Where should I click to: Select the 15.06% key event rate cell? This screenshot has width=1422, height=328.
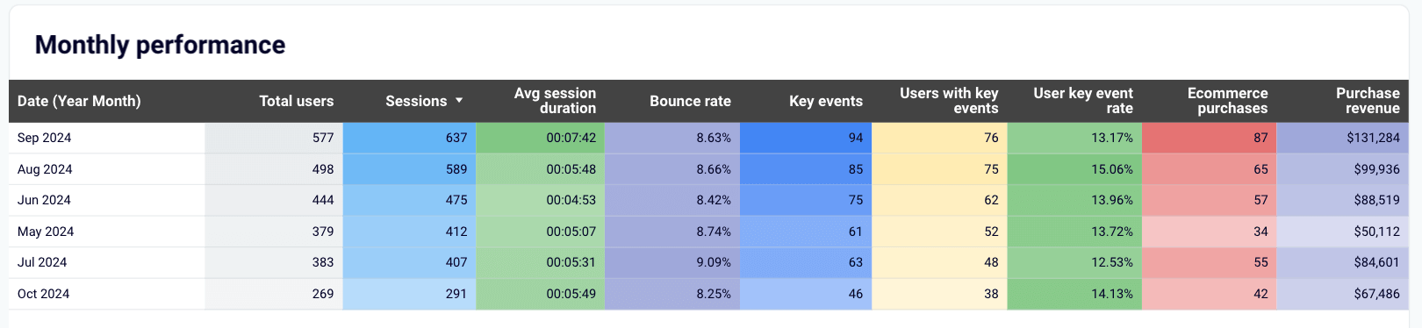[x=1074, y=169]
